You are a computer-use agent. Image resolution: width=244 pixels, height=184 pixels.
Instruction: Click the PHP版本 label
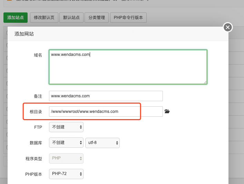click(x=33, y=174)
